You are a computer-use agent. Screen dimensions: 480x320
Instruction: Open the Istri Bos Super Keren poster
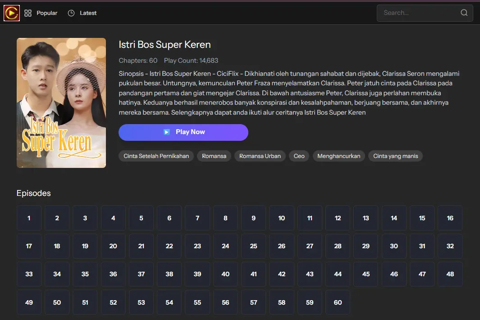tap(61, 103)
